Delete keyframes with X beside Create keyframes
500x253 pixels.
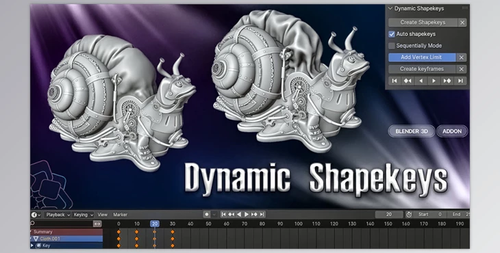pos(462,69)
